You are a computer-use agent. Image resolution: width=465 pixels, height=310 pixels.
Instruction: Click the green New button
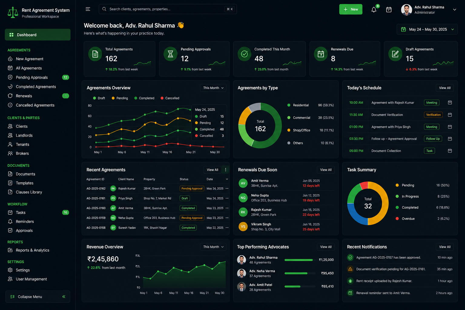tap(351, 9)
